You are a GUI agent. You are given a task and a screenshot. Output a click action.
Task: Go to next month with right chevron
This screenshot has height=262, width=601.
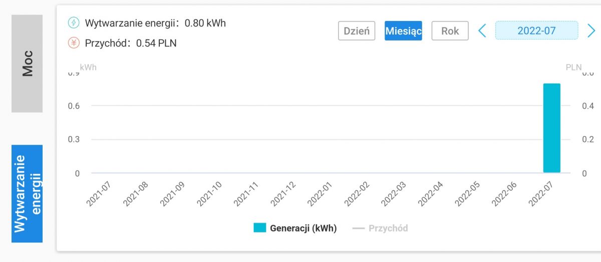[591, 31]
